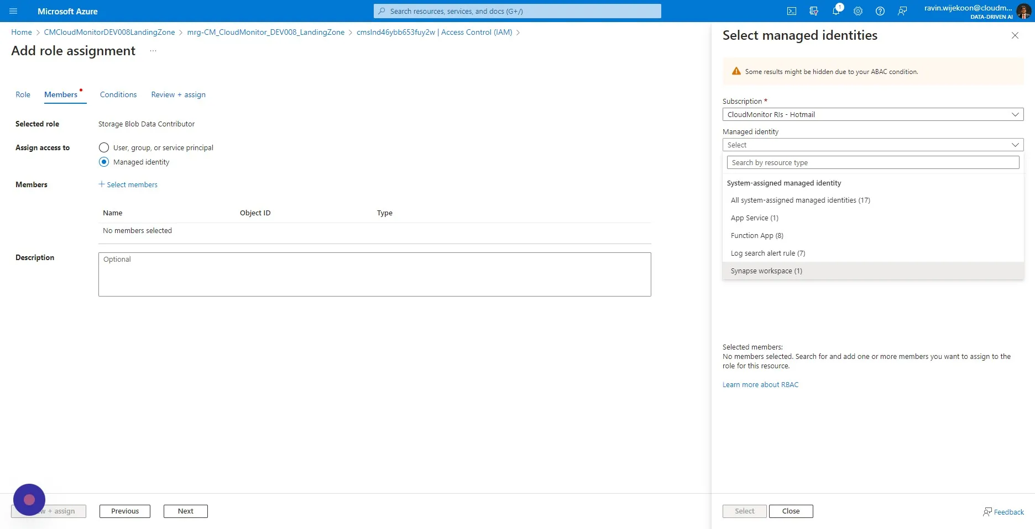This screenshot has height=529, width=1035.
Task: Open the Help question mark icon
Action: pyautogui.click(x=880, y=11)
